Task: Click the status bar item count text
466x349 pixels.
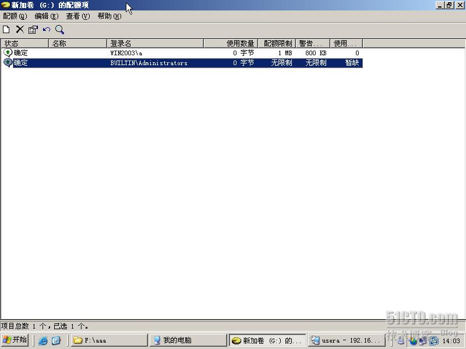Action: click(45, 326)
